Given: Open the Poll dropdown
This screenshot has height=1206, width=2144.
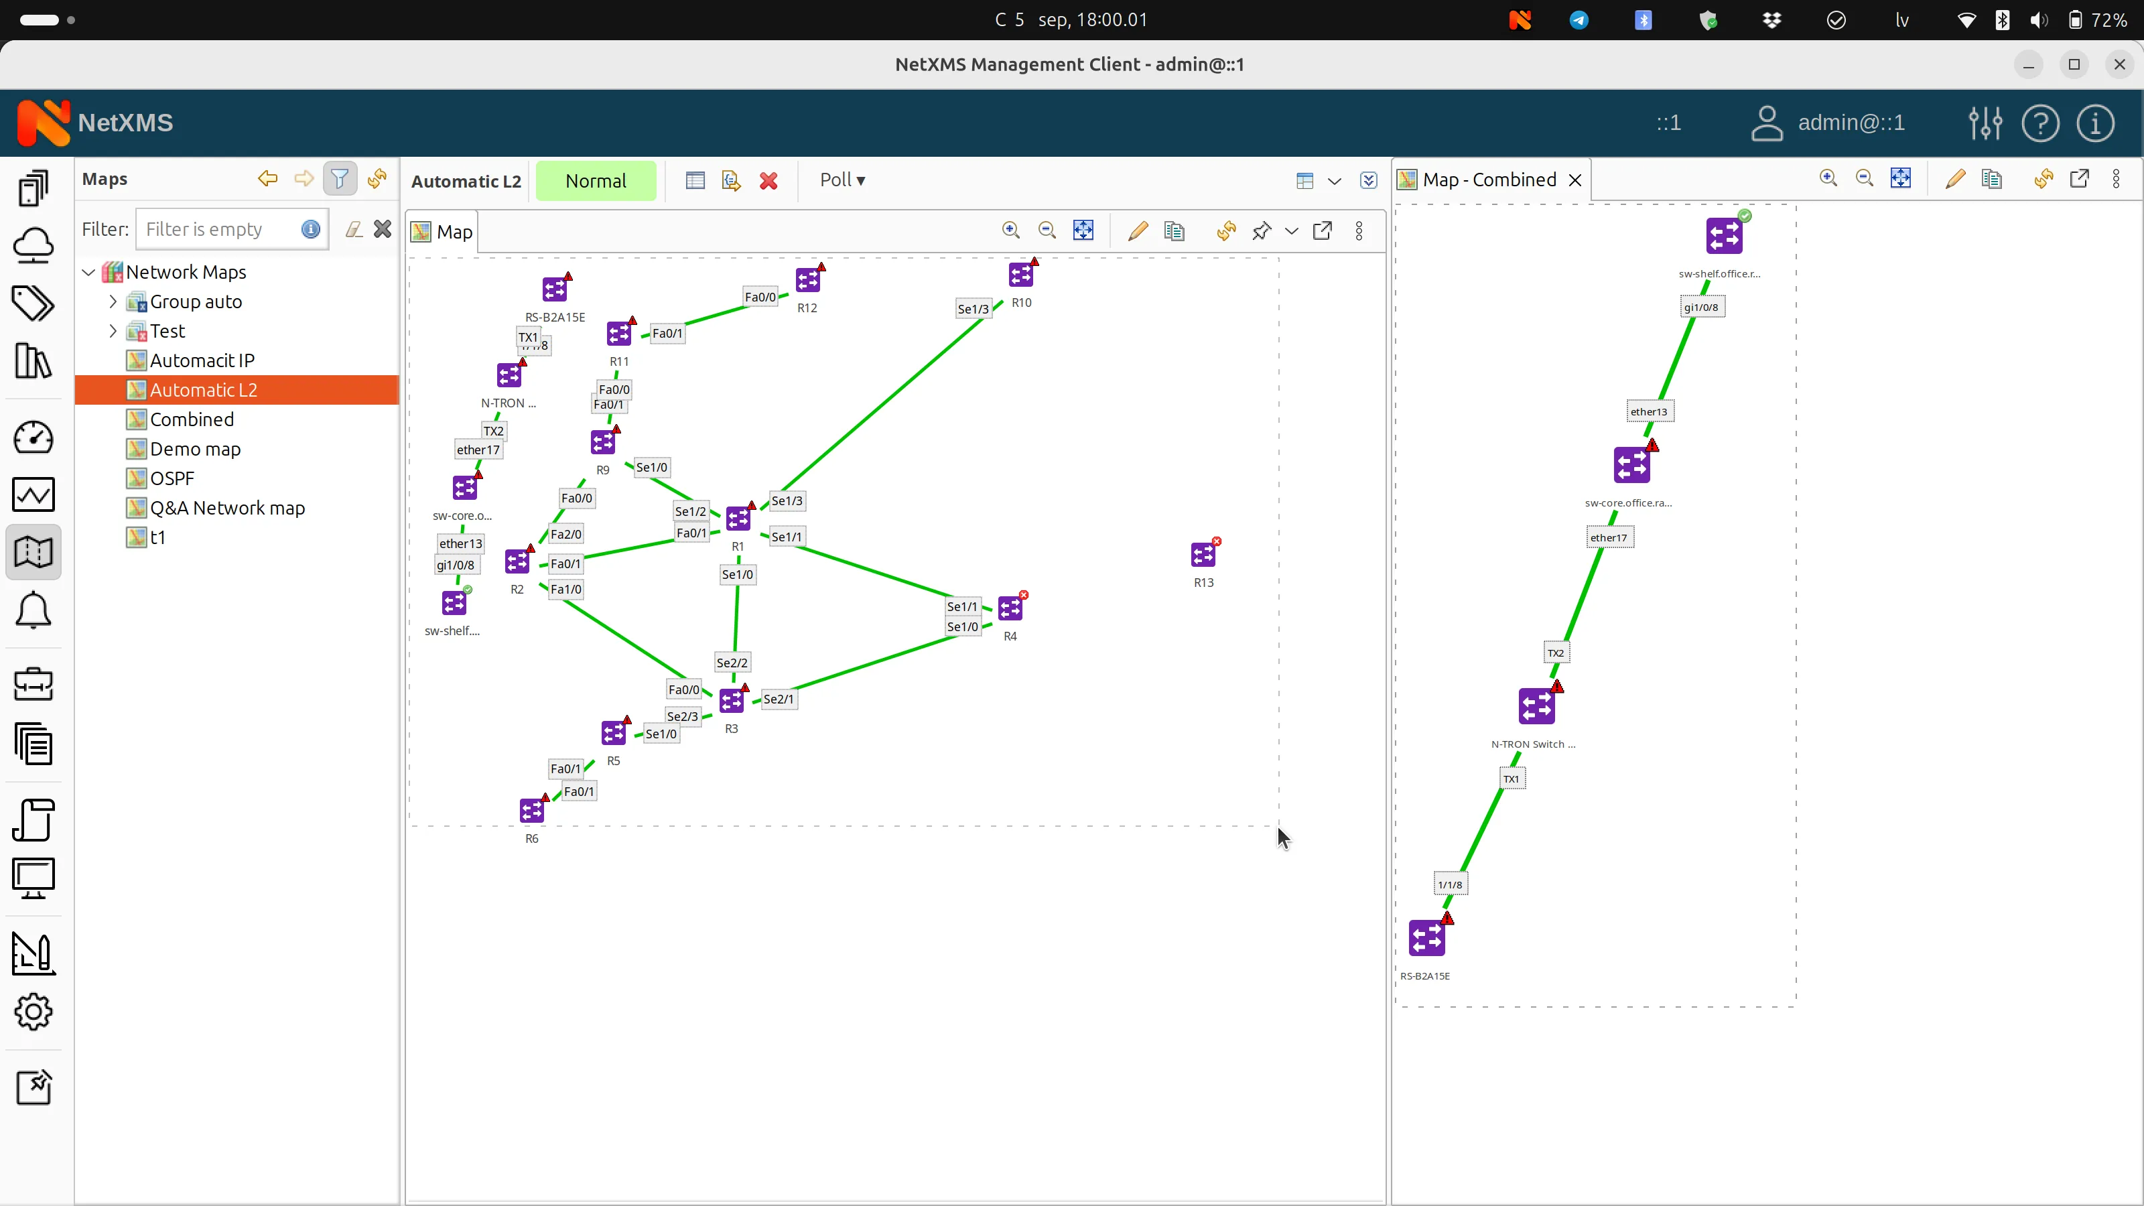Looking at the screenshot, I should click(x=842, y=180).
